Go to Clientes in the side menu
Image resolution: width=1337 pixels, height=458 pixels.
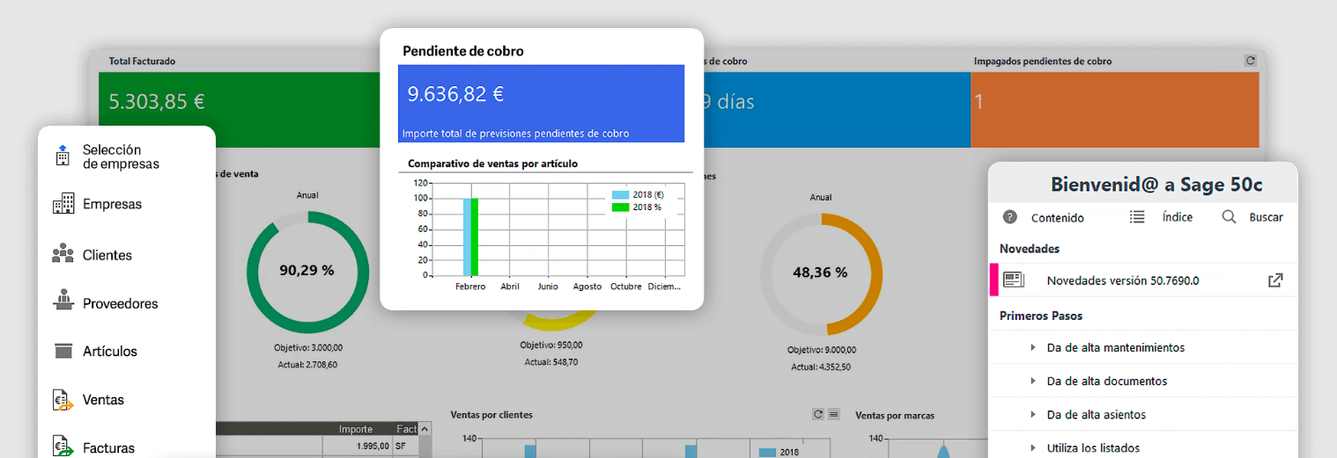click(x=107, y=255)
